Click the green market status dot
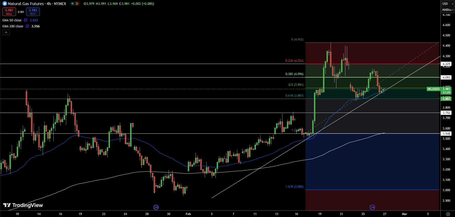The image size is (455, 217). [x=72, y=4]
